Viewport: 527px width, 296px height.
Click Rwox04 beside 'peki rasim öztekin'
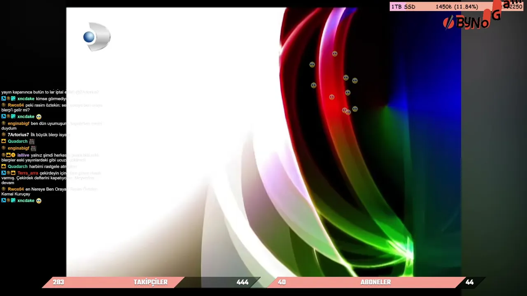pyautogui.click(x=16, y=105)
